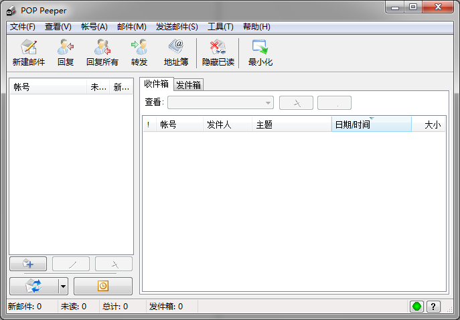This screenshot has height=320, width=460.
Task: Switch to the 发件箱 tab
Action: [188, 85]
